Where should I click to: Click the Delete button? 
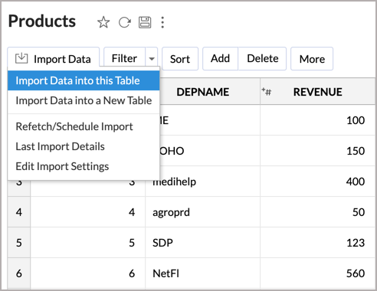pyautogui.click(x=262, y=59)
